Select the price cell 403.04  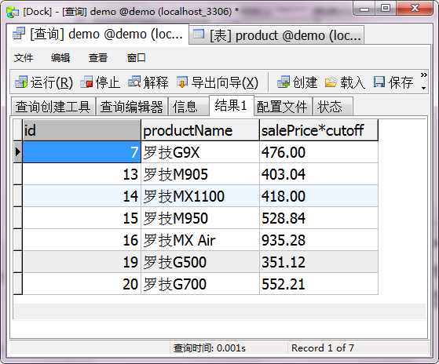(x=319, y=174)
